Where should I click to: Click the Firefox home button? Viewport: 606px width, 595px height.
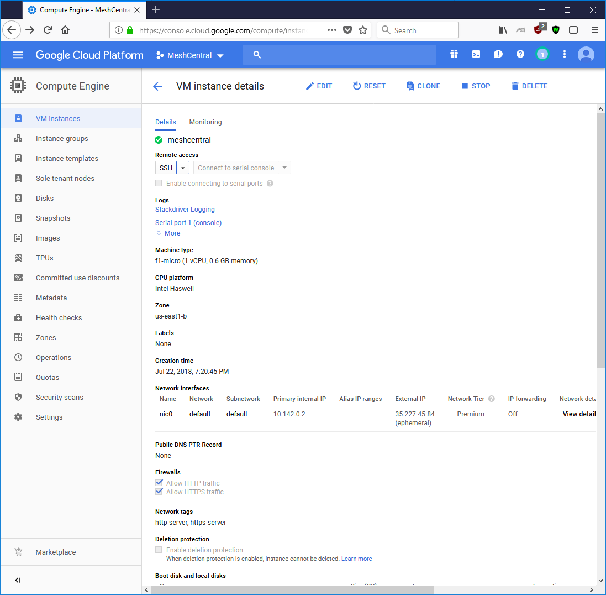coord(65,30)
